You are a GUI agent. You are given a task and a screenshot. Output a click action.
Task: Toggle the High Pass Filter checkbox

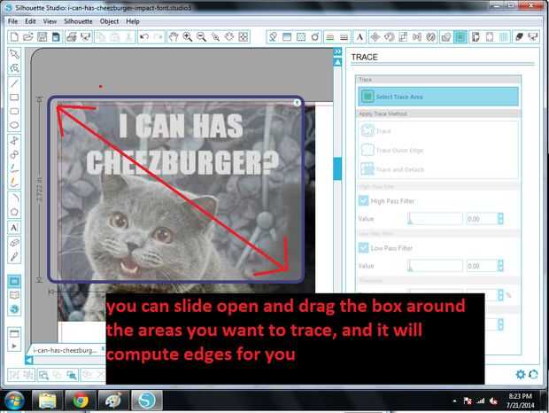click(x=363, y=200)
